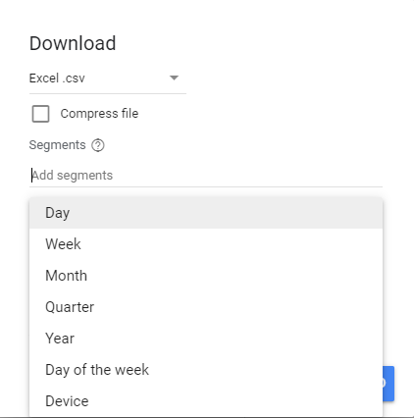Click empty area right of Device option
This screenshot has height=418, width=414.
235,401
